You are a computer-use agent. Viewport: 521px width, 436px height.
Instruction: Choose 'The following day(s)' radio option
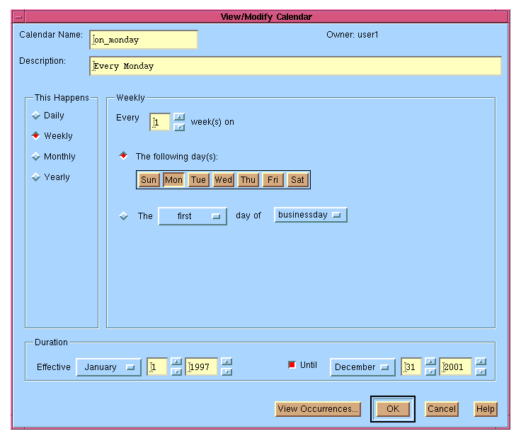point(168,156)
